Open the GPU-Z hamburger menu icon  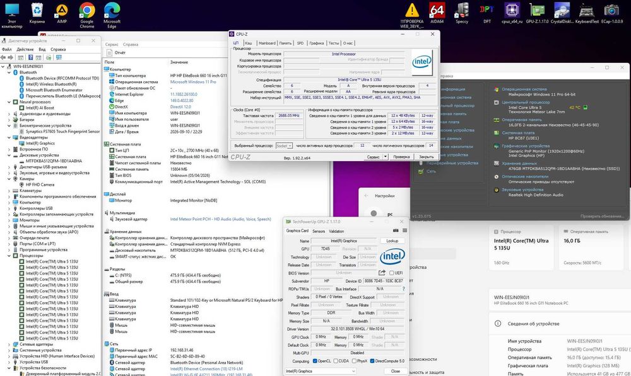coord(404,231)
